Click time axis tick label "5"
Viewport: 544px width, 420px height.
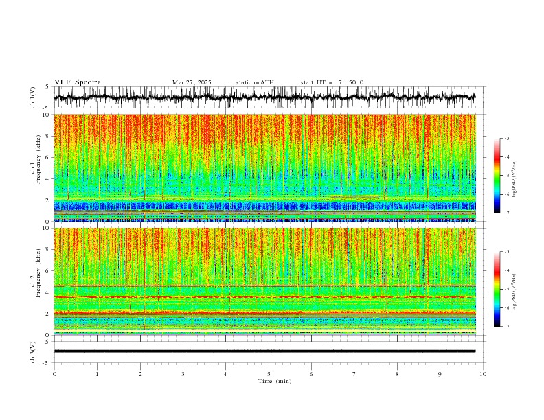[269, 374]
